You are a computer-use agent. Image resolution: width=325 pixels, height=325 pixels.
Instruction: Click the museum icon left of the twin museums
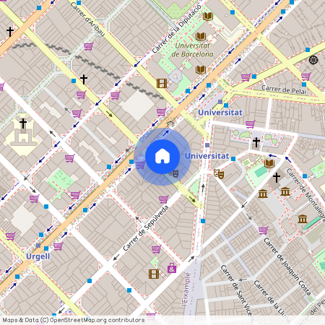(263, 194)
